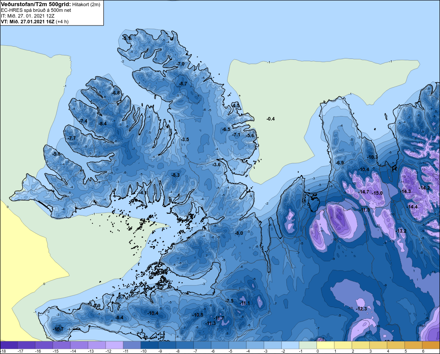
Task: Click the "EC-HRES spá brúuð á 500m net" line
Action: point(36,10)
